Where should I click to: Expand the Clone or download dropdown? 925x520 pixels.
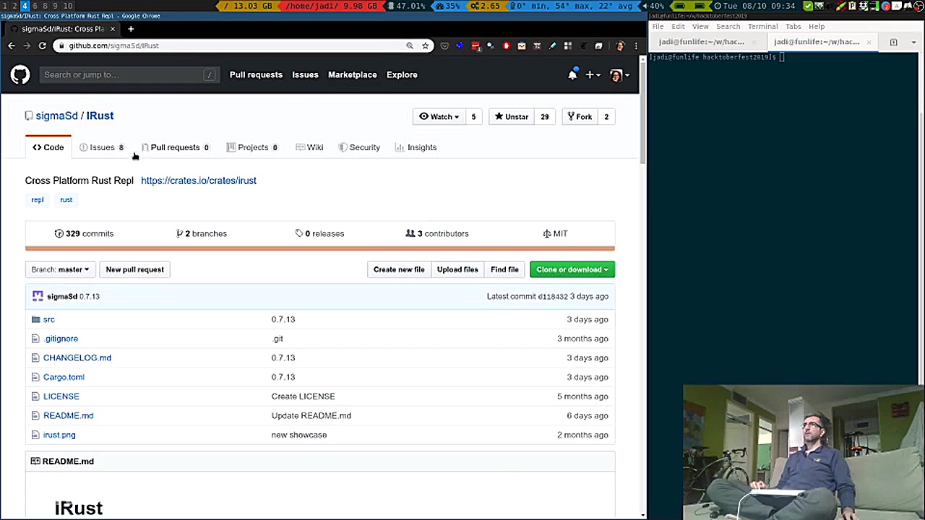pyautogui.click(x=572, y=269)
